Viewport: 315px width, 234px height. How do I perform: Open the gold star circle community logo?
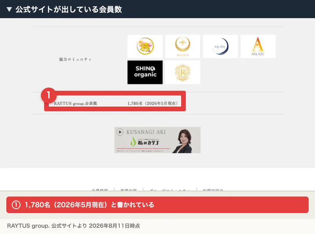click(183, 46)
